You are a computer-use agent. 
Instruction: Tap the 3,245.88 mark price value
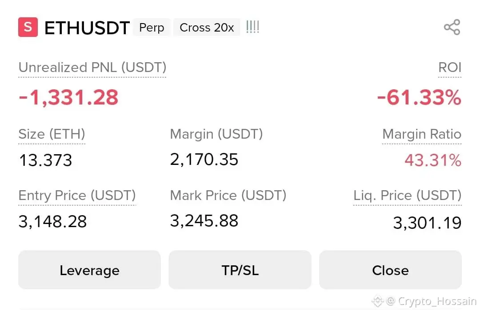coord(204,220)
